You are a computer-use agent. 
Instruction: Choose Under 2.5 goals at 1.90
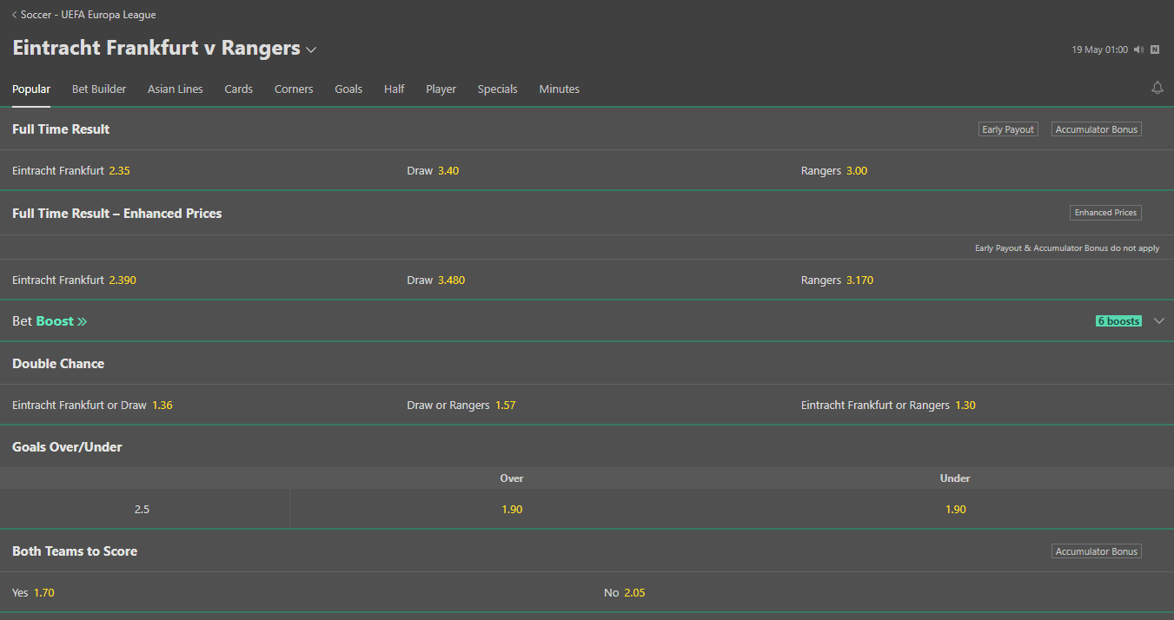pyautogui.click(x=955, y=510)
